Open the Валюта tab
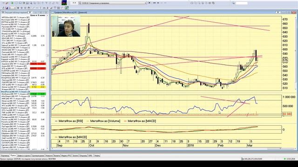This screenshot has width=298, height=167. (57, 156)
